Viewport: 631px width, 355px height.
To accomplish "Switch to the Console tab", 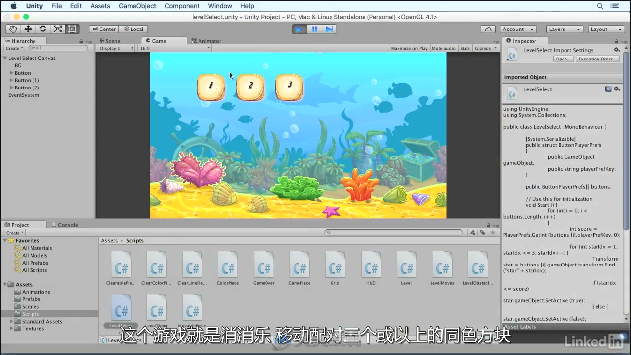I will [x=65, y=225].
